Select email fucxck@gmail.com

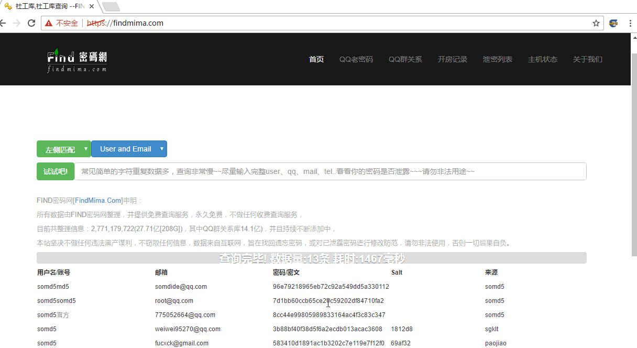click(182, 343)
